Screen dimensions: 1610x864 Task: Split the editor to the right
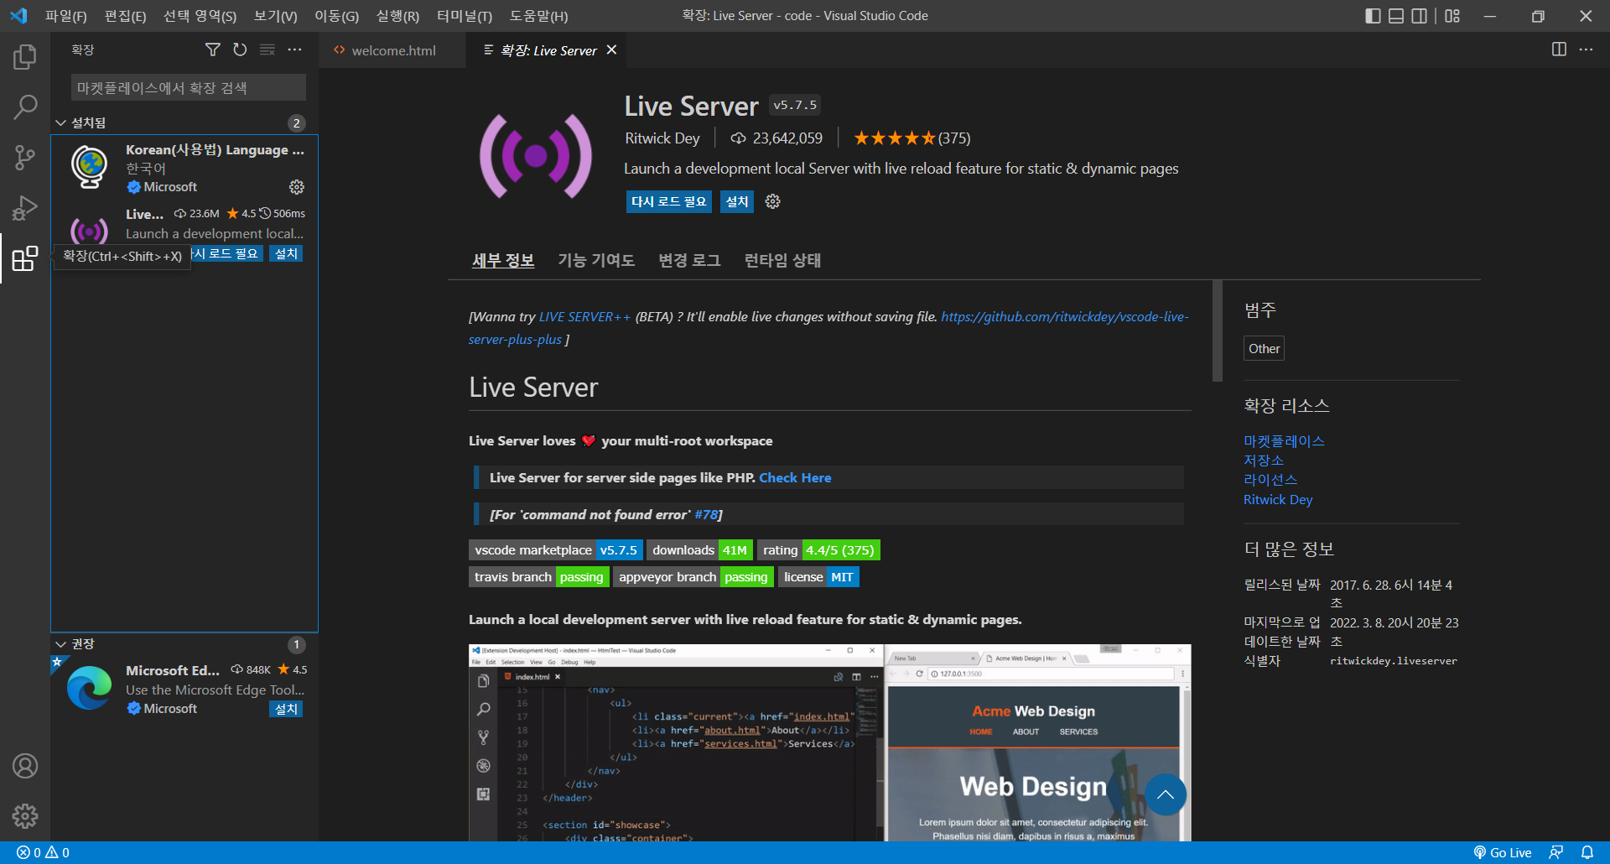pyautogui.click(x=1559, y=49)
